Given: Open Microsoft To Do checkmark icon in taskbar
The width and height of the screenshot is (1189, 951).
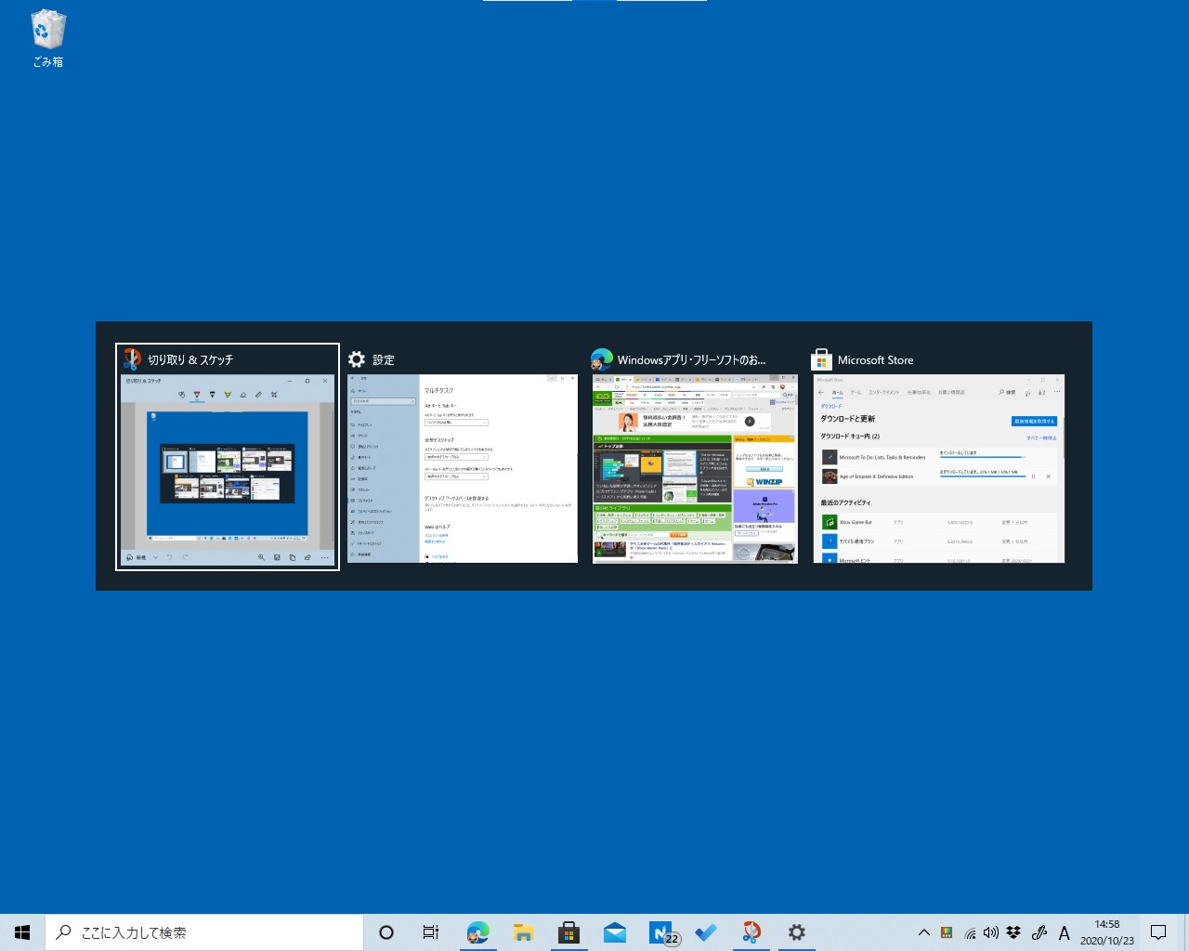Looking at the screenshot, I should (706, 932).
